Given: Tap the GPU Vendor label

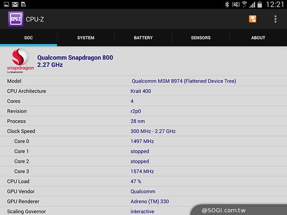Looking at the screenshot, I should pos(21,191).
